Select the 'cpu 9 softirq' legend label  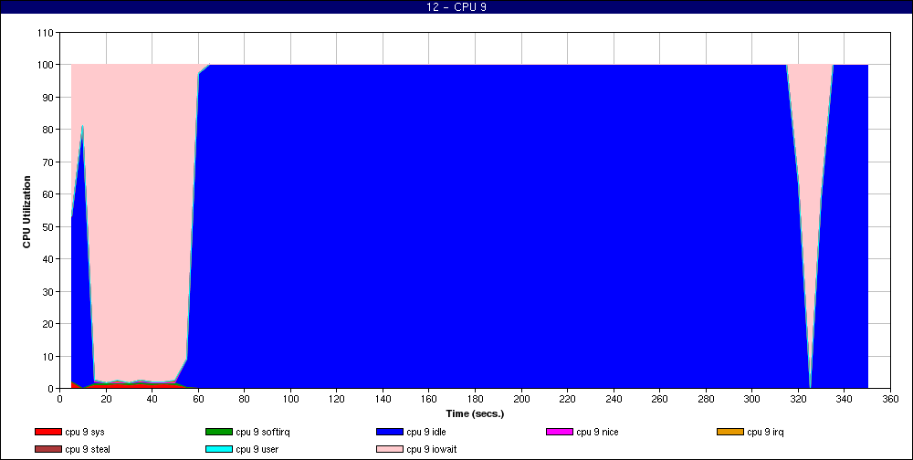[x=263, y=432]
